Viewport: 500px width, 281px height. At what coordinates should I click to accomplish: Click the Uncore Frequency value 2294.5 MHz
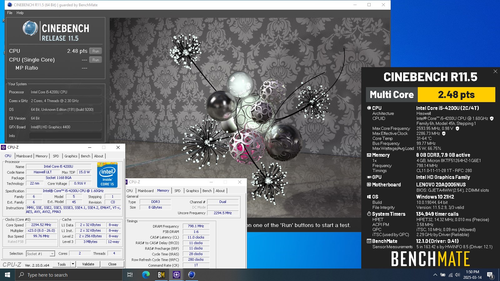(223, 213)
